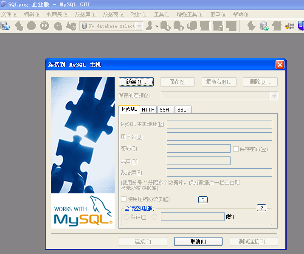Switch to the HTTP tab

click(x=148, y=110)
